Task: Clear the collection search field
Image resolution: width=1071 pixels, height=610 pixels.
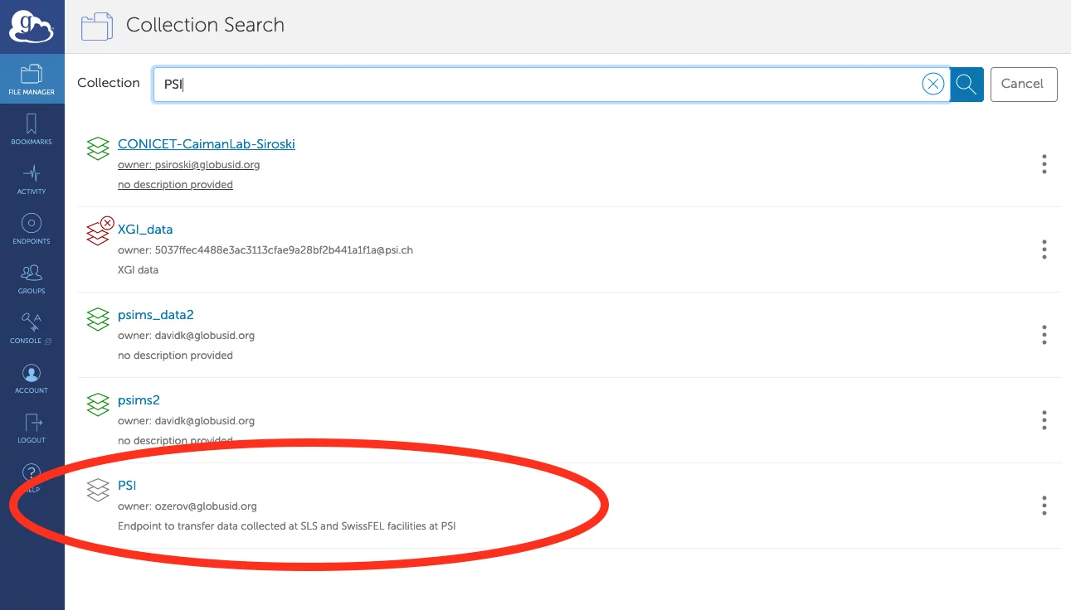Action: (x=933, y=84)
